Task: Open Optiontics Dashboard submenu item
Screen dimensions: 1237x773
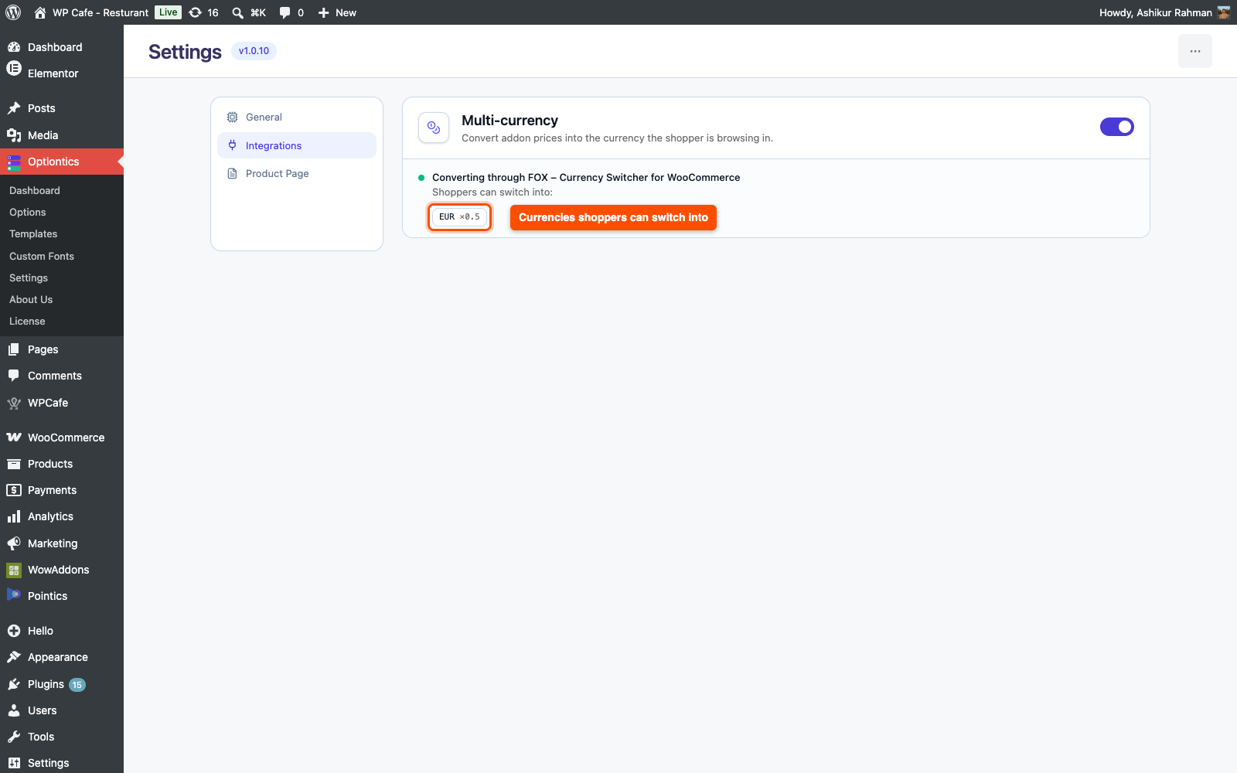Action: [35, 191]
